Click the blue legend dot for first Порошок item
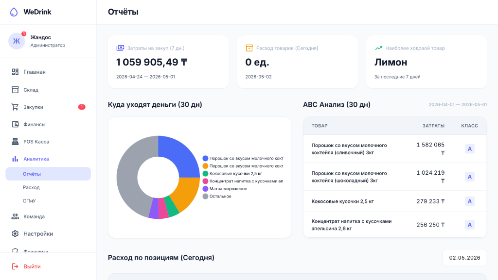The image size is (498, 280). pos(205,158)
